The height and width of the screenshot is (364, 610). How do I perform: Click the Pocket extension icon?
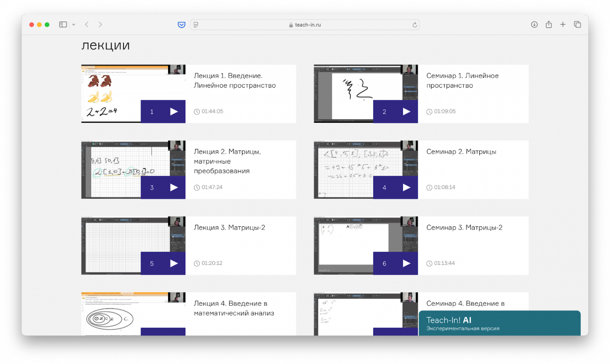181,25
